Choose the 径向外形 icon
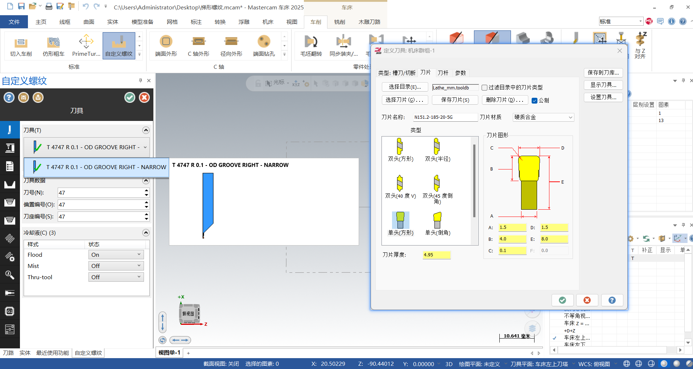This screenshot has height=369, width=693. coord(231,46)
